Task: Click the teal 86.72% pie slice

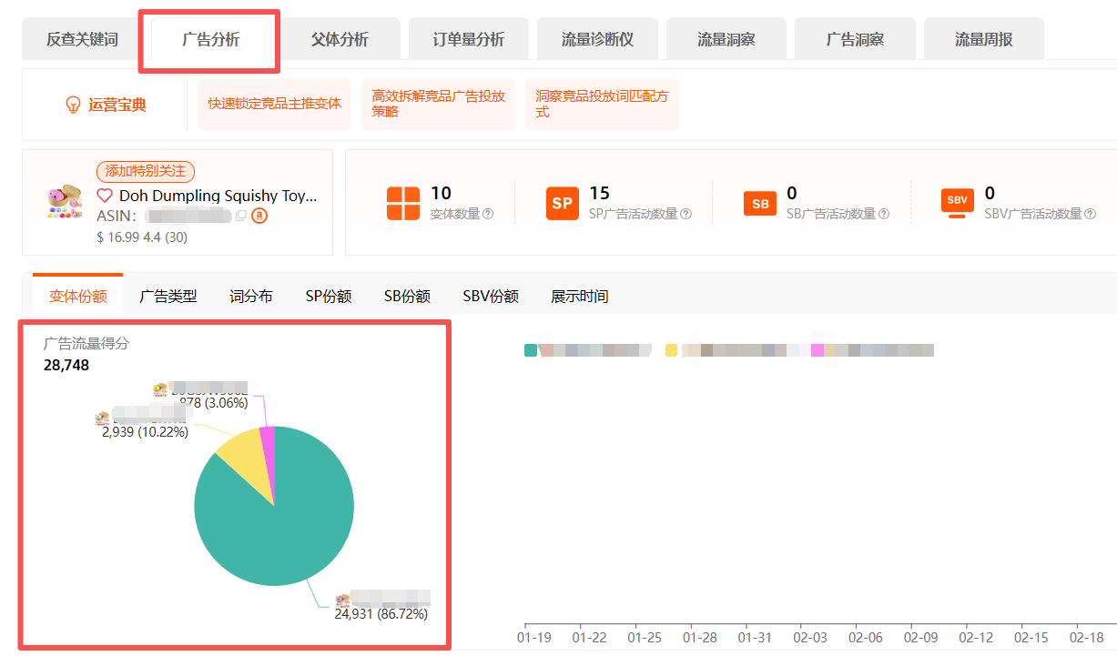Action: click(282, 537)
